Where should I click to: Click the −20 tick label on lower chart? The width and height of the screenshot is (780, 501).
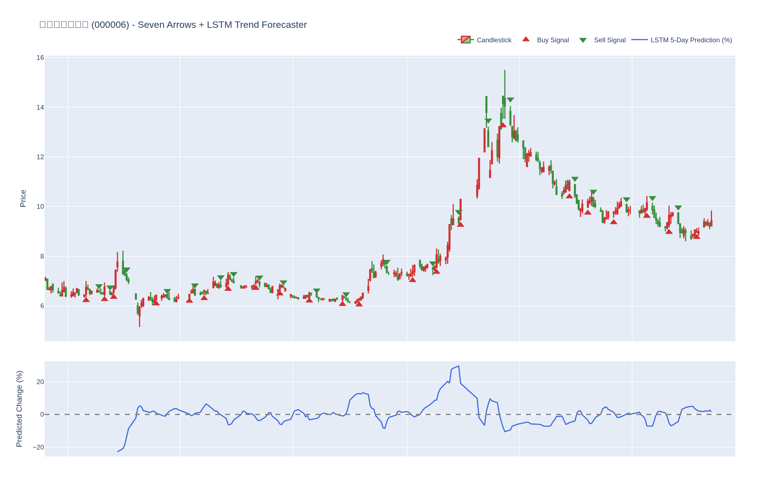point(38,447)
